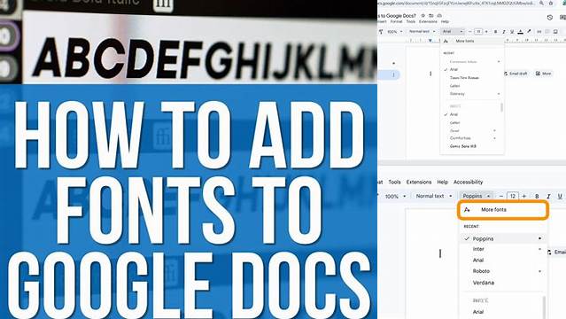Increase font size in the top screenshot toolbar
The width and height of the screenshot is (566, 319).
486,32
